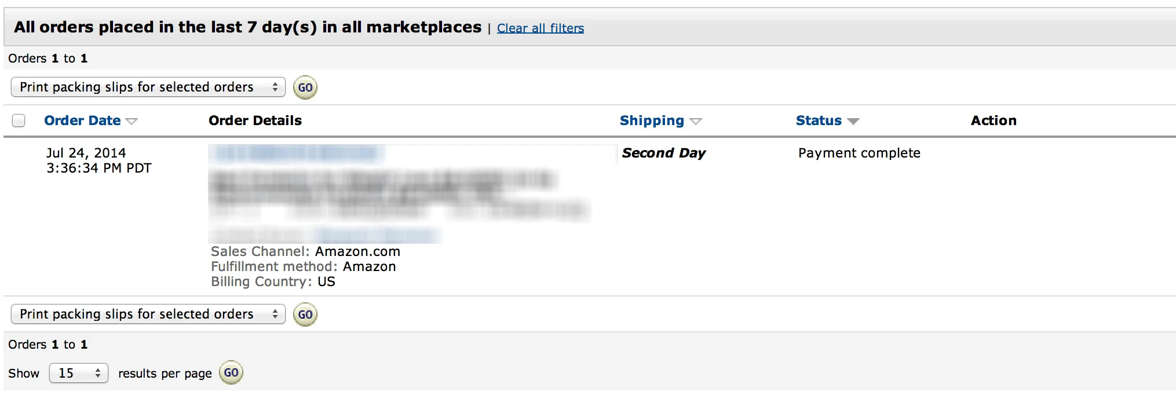Click the bottom packing slips GO button
The width and height of the screenshot is (1176, 395).
[305, 314]
